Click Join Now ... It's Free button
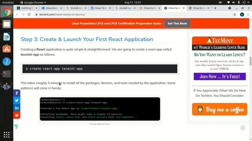The height and width of the screenshot is (141, 252). [x=220, y=76]
